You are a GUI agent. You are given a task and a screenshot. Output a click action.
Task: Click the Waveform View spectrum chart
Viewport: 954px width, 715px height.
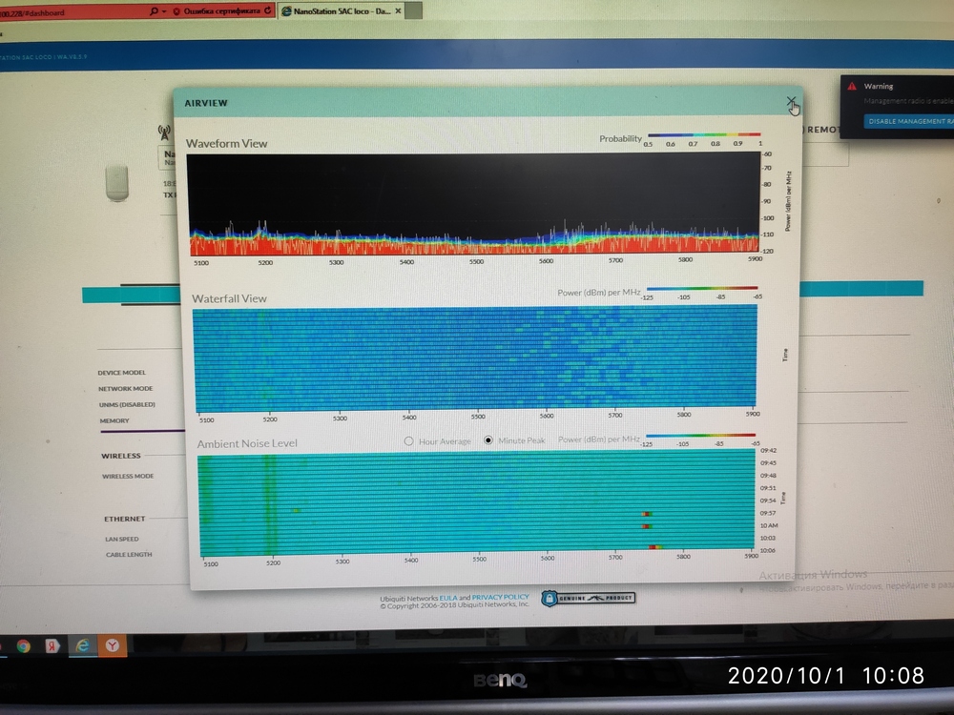click(474, 204)
